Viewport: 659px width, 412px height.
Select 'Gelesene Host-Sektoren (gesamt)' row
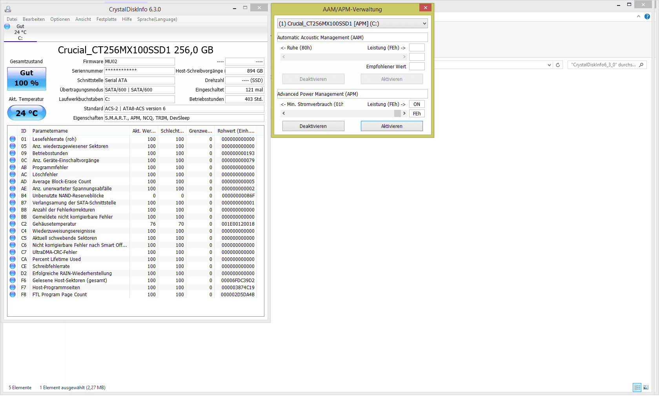click(x=132, y=281)
